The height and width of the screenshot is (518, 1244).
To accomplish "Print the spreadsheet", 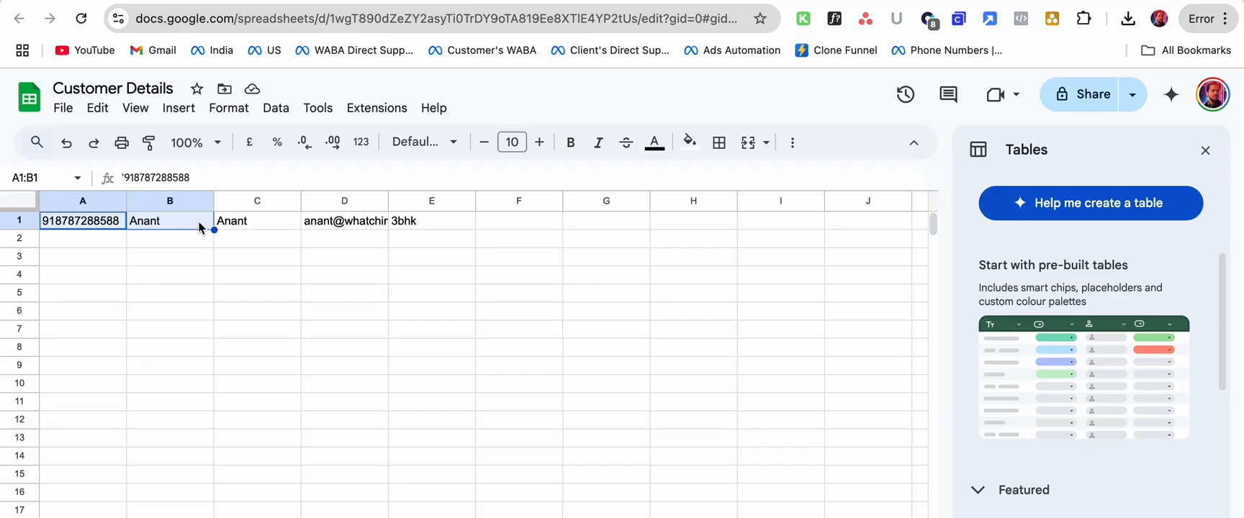I will (x=122, y=142).
